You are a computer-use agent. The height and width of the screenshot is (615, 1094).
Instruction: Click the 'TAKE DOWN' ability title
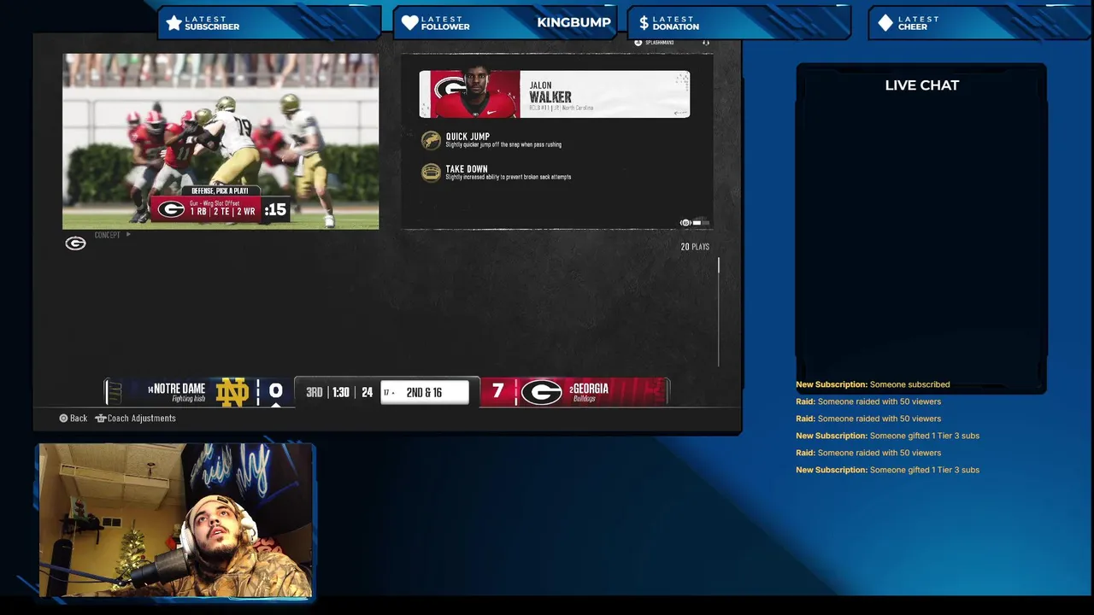tap(467, 169)
